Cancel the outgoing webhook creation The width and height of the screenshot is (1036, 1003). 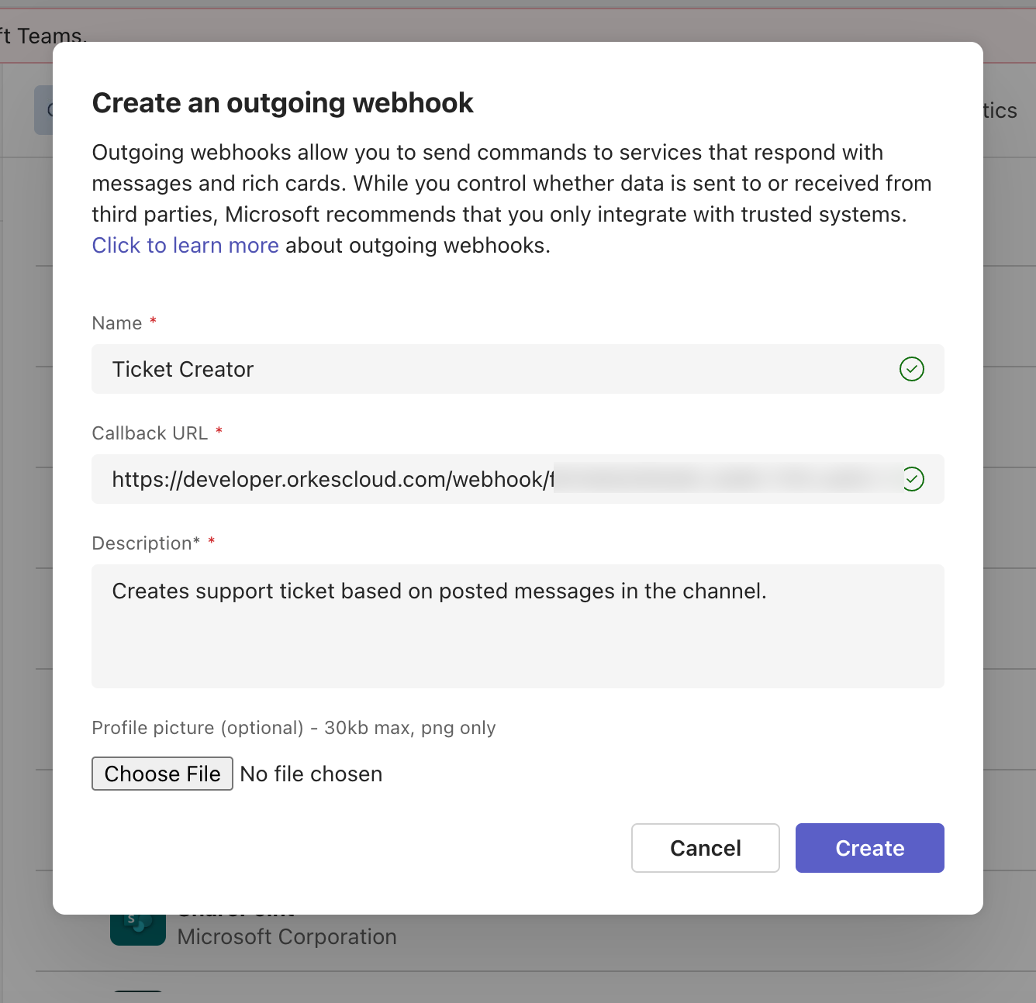705,848
